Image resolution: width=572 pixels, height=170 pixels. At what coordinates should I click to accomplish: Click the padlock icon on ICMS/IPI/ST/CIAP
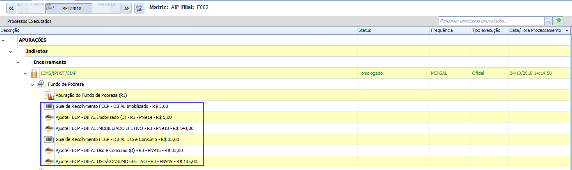coord(34,73)
